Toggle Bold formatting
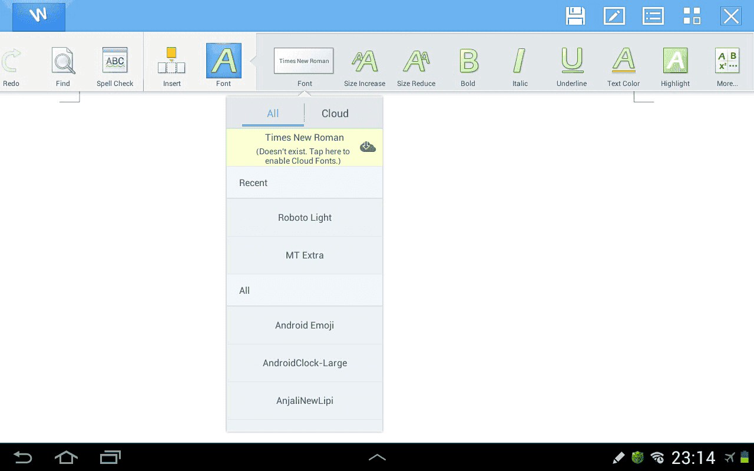754x471 pixels. tap(468, 67)
